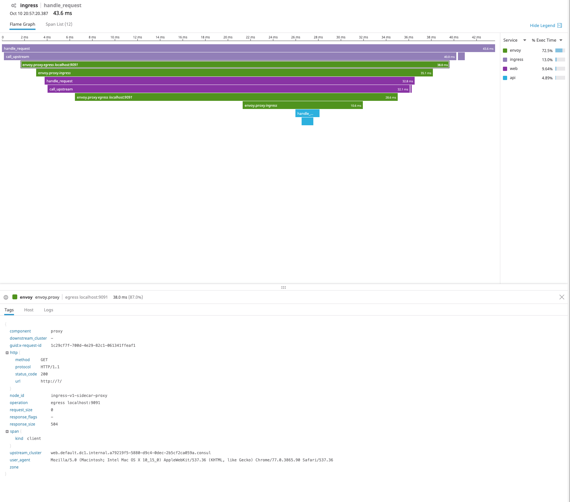Open the Service sort dropdown
This screenshot has width=570, height=502.
tap(524, 40)
